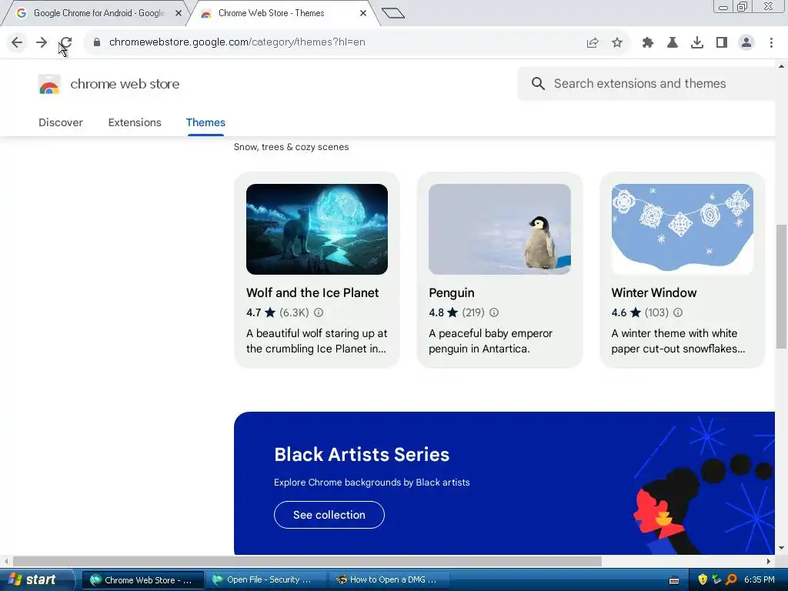788x591 pixels.
Task: Click the (219) review count for Penguin
Action: [473, 312]
